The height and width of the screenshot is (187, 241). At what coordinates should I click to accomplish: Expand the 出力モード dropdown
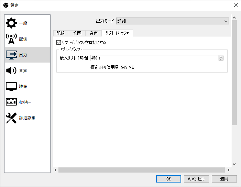tap(173, 21)
